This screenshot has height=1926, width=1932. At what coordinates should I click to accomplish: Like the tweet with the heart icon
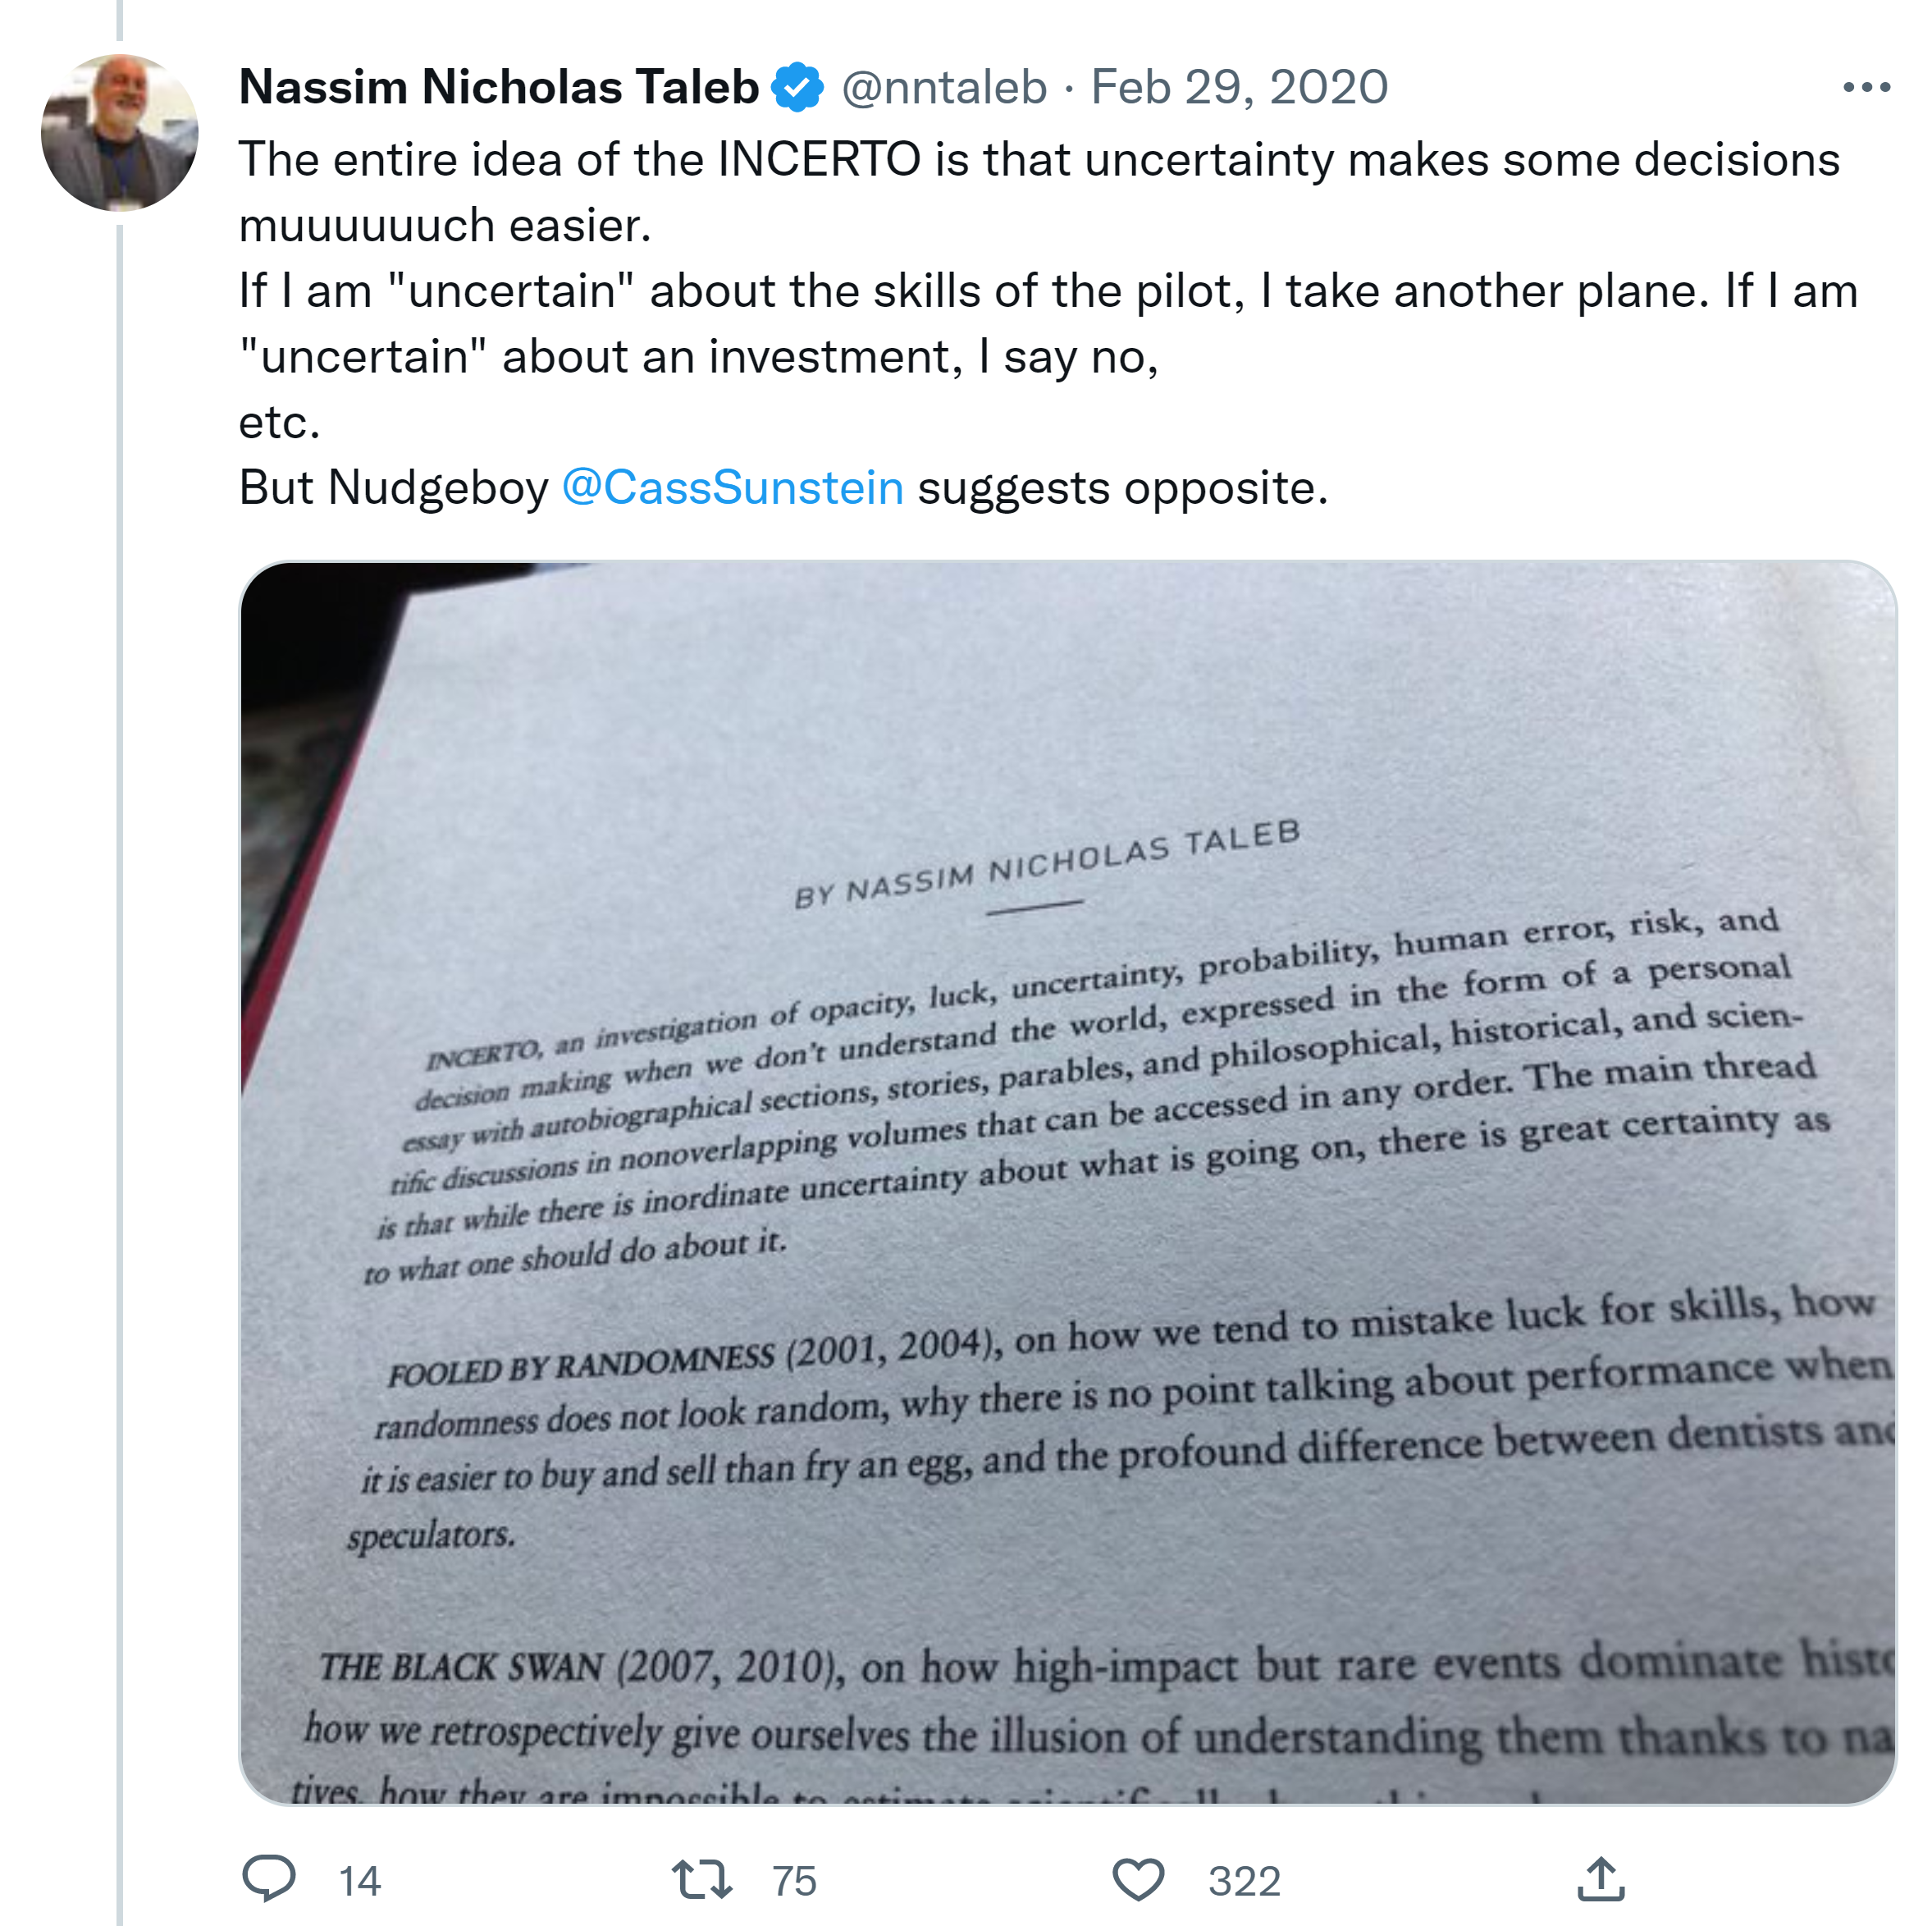[x=1138, y=1878]
